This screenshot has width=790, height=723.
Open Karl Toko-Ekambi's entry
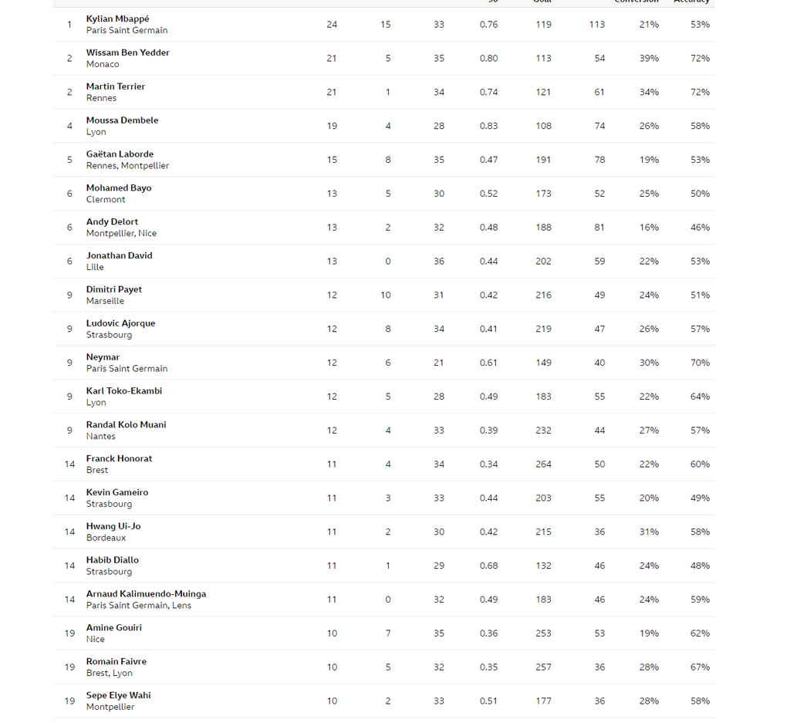coord(123,391)
